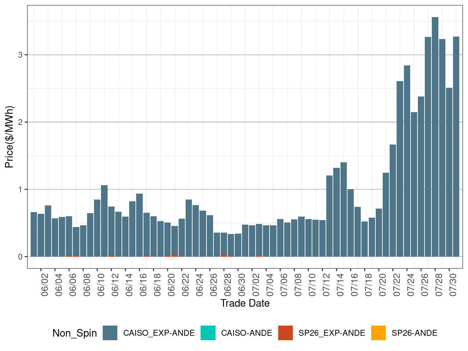Click the Price($/MWh) axis title

point(9,136)
